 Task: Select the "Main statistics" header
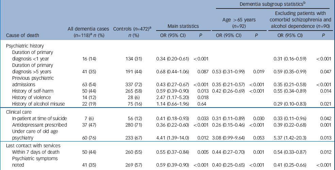[x=183, y=26]
